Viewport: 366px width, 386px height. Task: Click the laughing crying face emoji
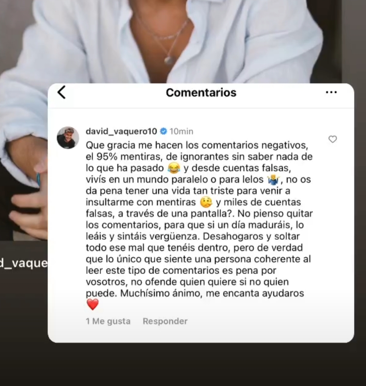click(173, 168)
